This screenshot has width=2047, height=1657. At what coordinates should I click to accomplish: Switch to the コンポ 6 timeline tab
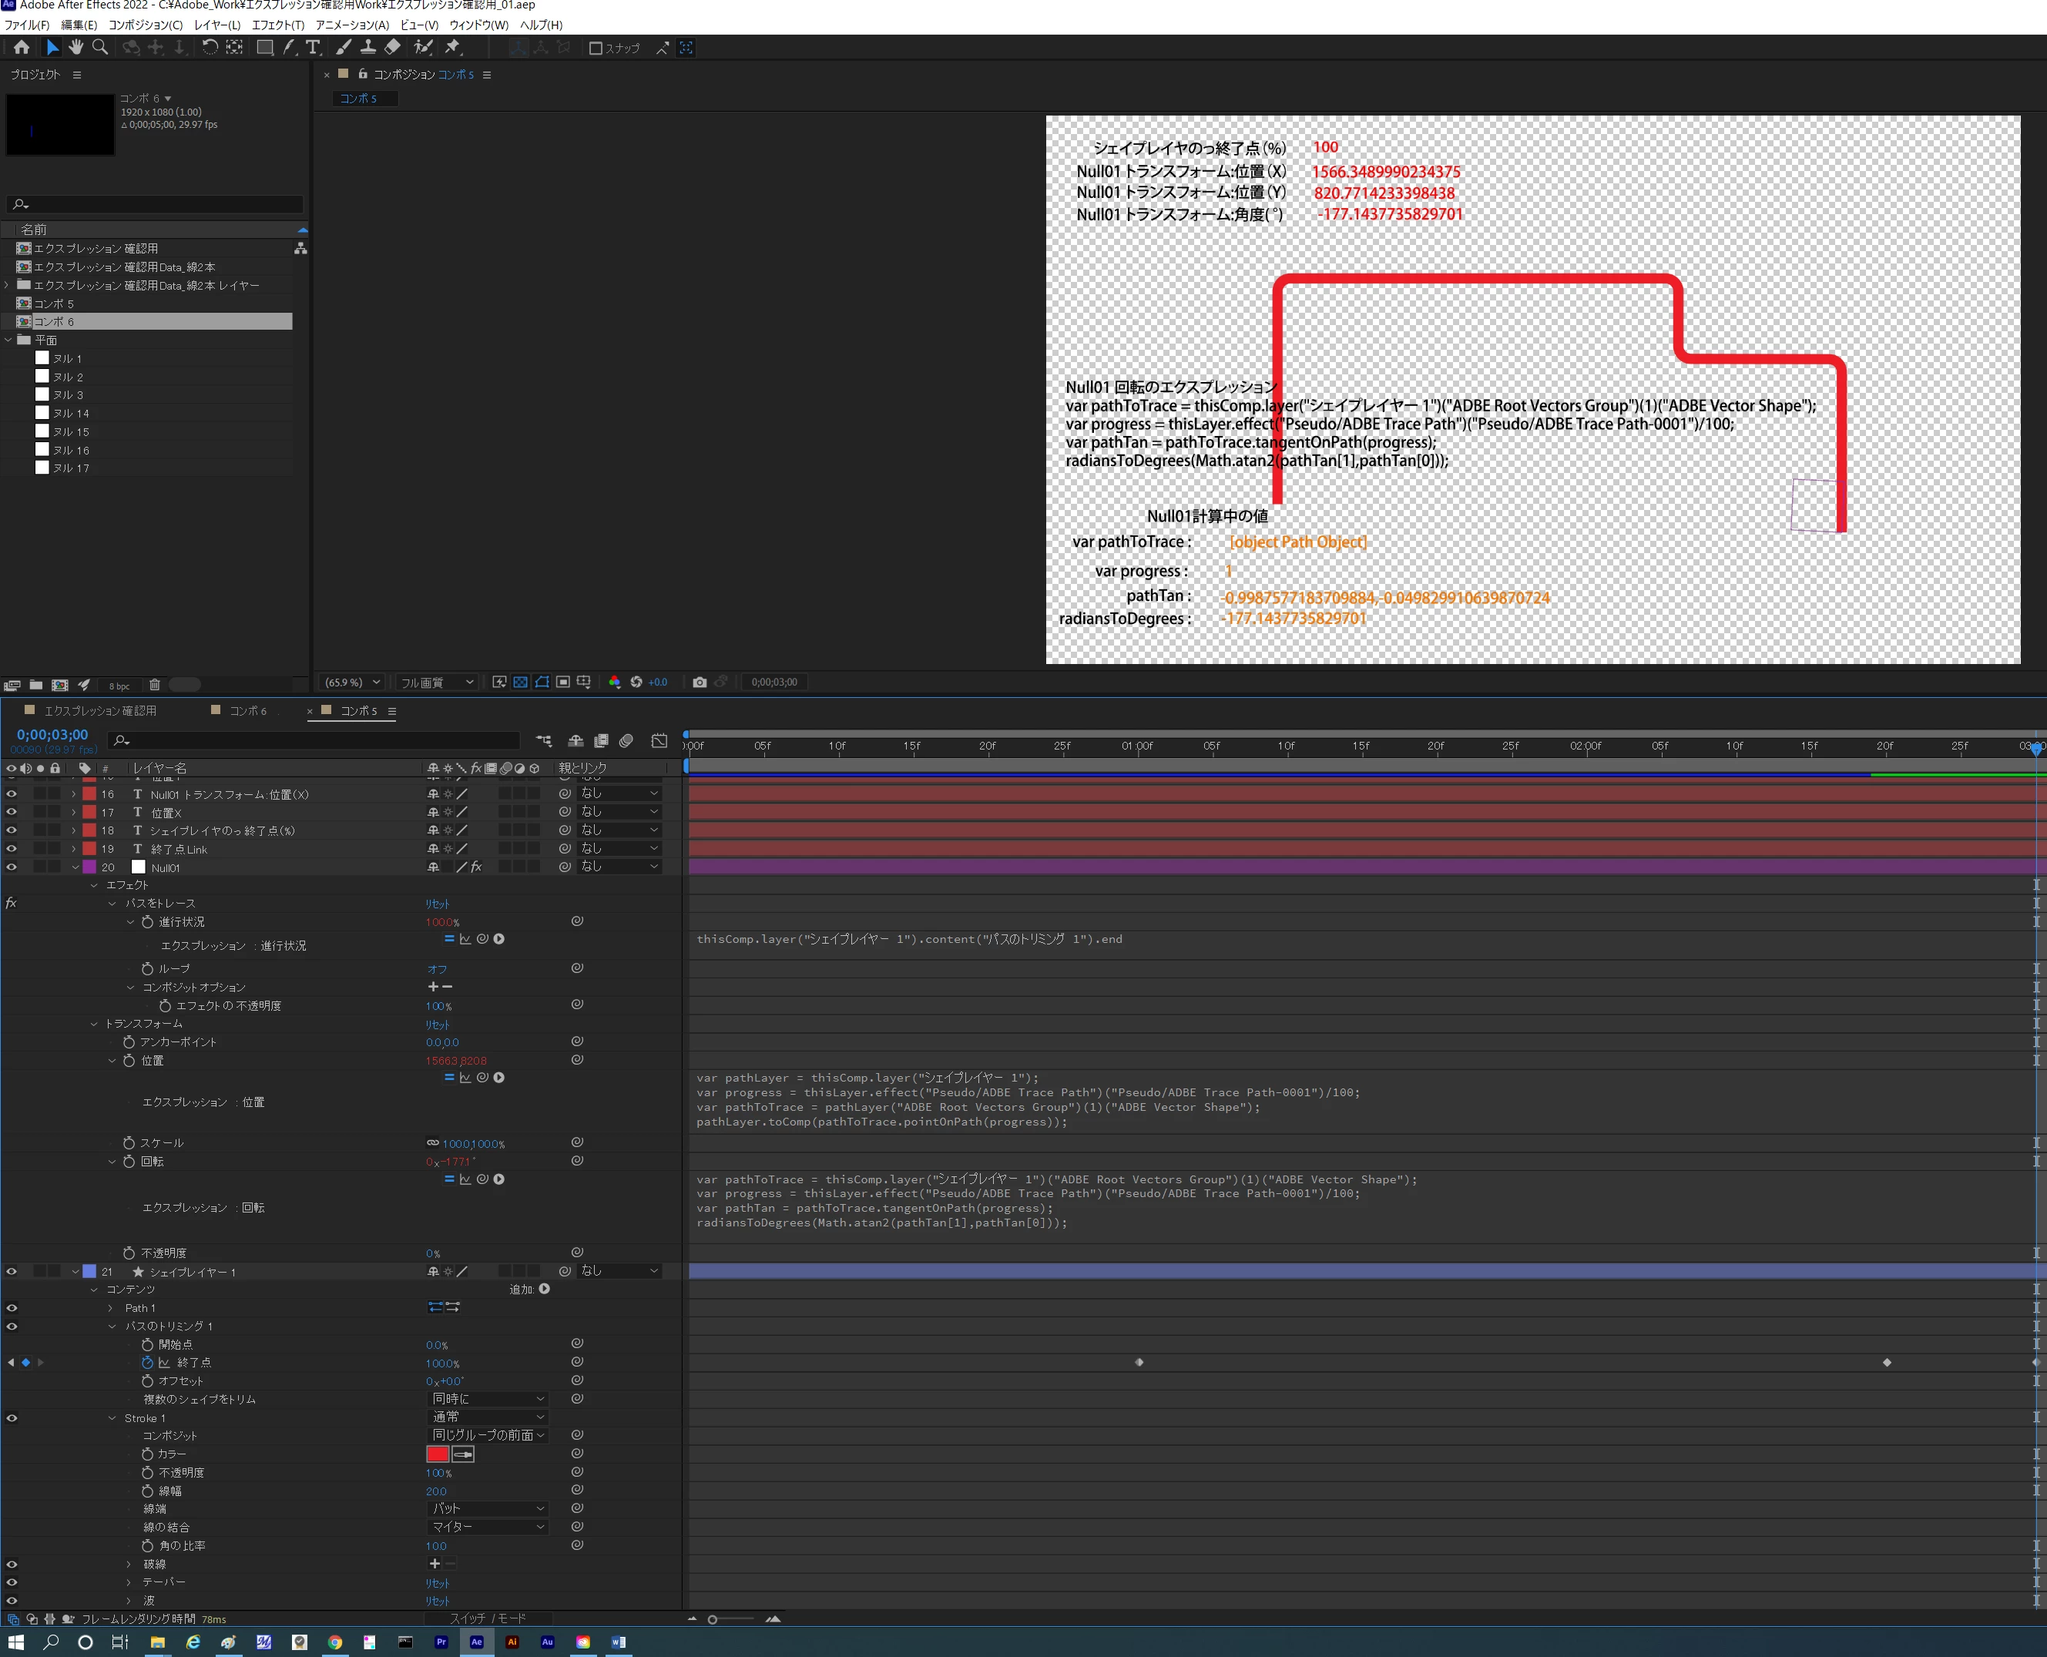click(247, 711)
